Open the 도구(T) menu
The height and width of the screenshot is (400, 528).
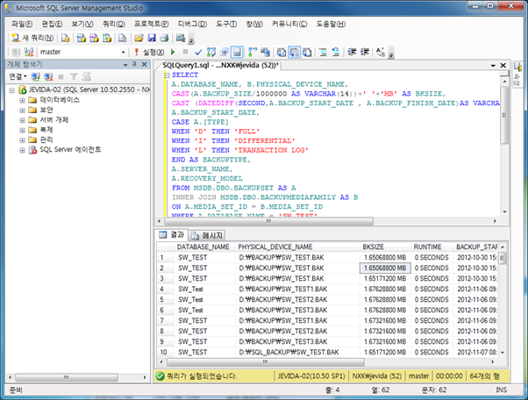(226, 24)
